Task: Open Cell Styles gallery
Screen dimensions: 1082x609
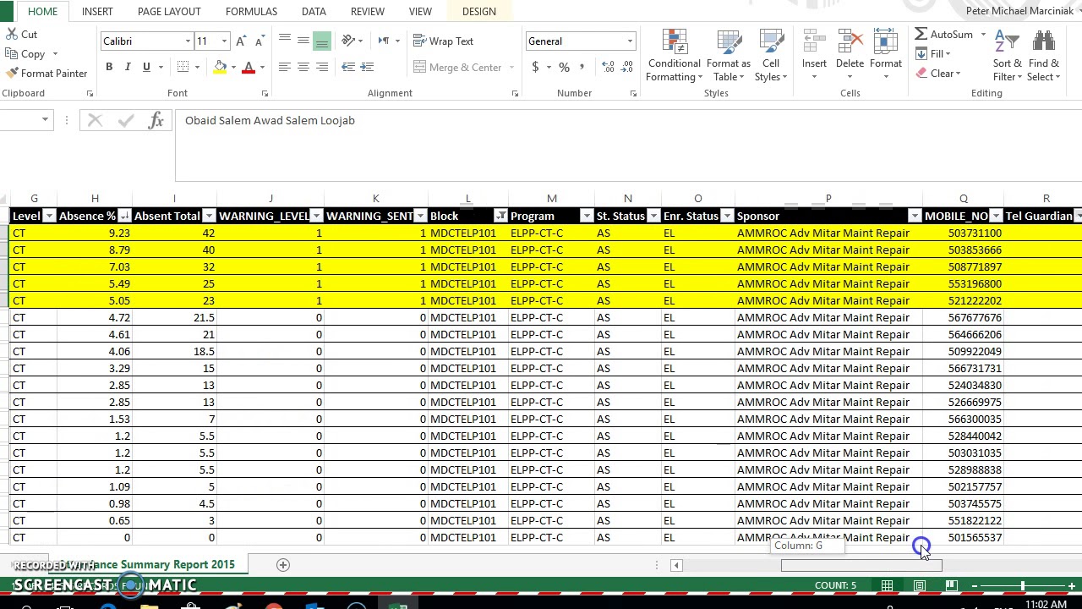Action: pyautogui.click(x=770, y=56)
